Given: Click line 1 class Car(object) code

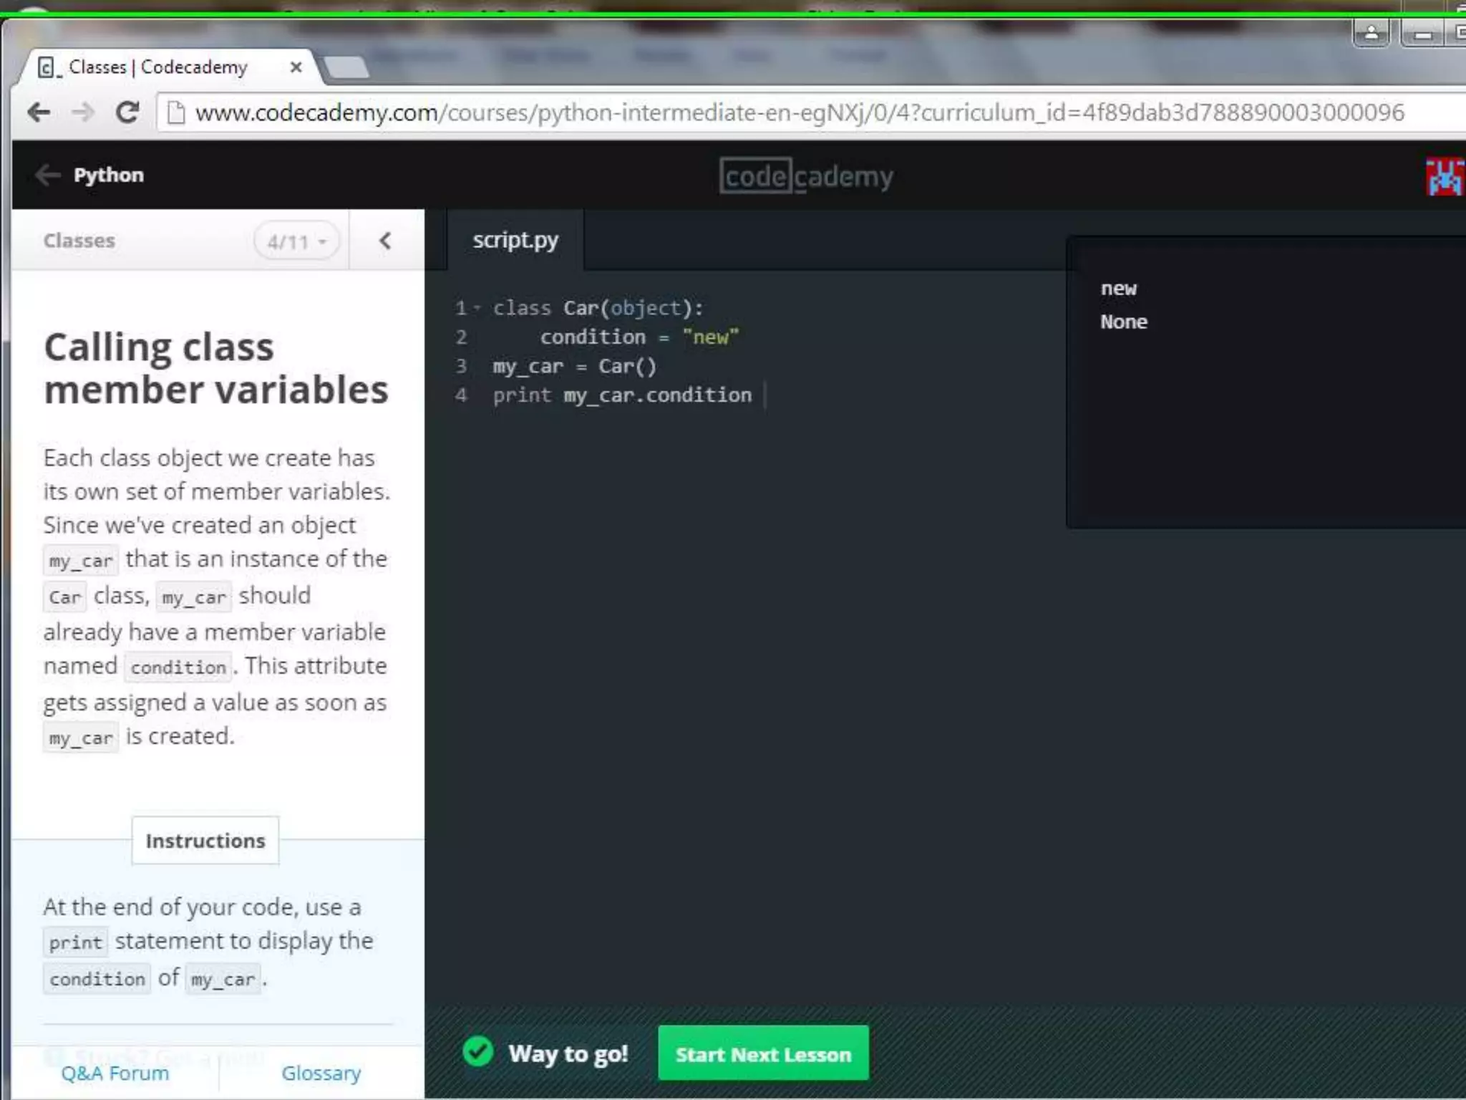Looking at the screenshot, I should click(x=598, y=308).
